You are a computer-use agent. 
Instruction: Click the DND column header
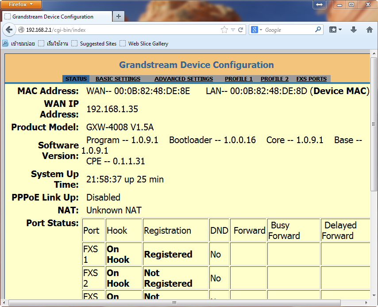tap(219, 230)
